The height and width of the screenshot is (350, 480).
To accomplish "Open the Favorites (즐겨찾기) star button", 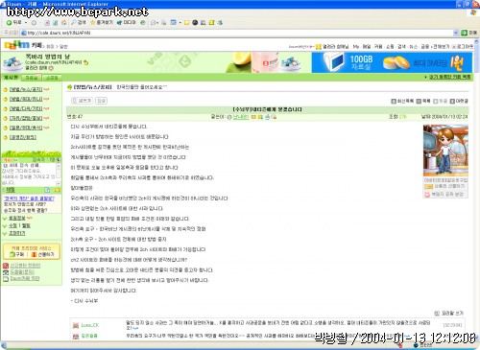I will 102,23.
